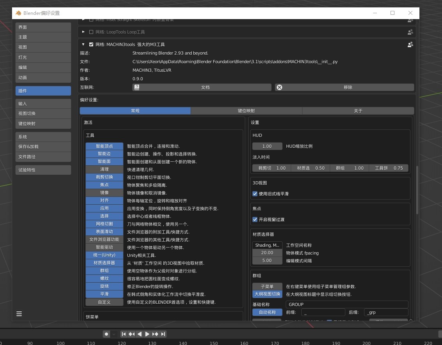Open 试验特性 preferences section
The height and width of the screenshot is (345, 442).
click(43, 170)
